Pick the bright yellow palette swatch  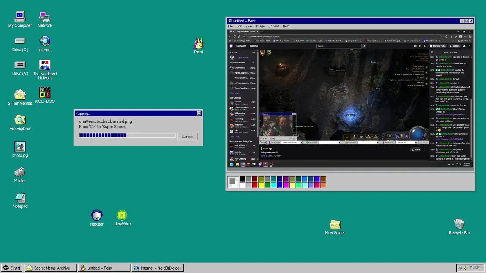[261, 185]
